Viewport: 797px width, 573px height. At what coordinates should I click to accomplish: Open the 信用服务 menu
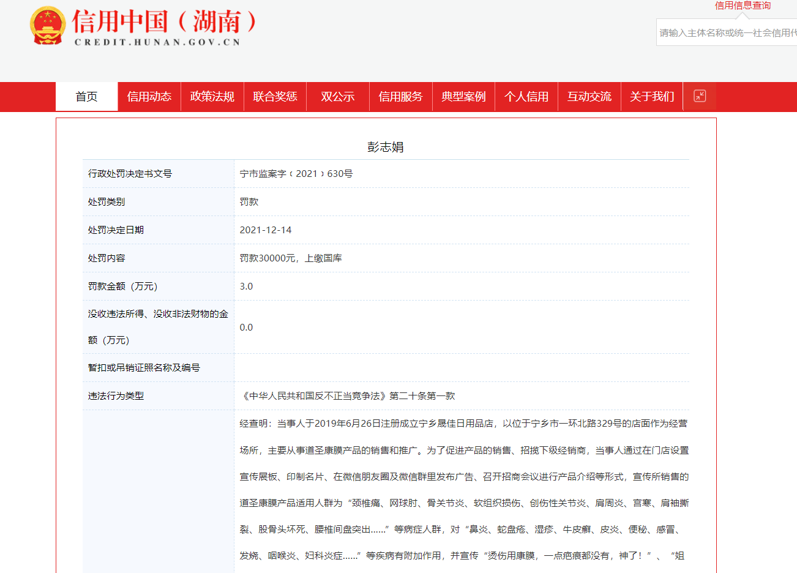tap(400, 97)
